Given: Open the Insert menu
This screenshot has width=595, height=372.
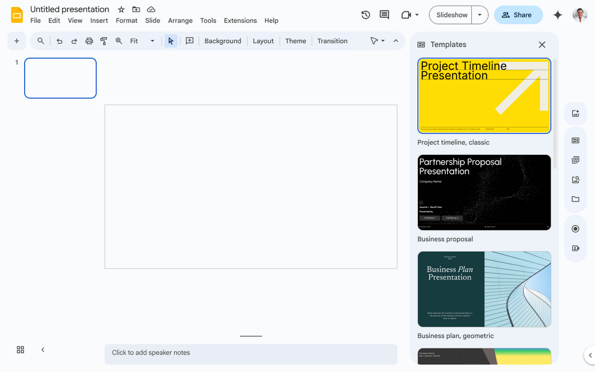Looking at the screenshot, I should [x=99, y=21].
